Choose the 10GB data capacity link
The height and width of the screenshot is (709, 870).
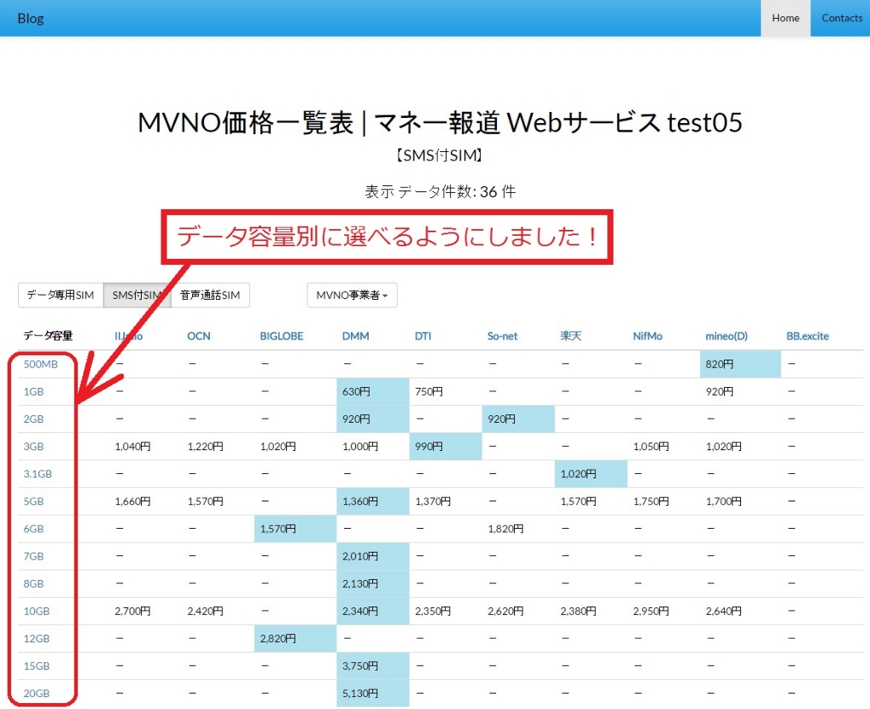click(37, 611)
